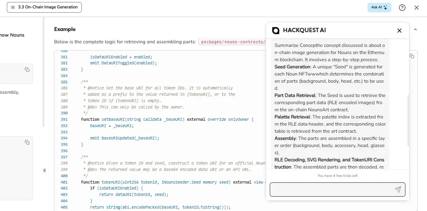This screenshot has width=427, height=211.
Task: Click the Ask AI sparkle button
Action: [x=379, y=8]
